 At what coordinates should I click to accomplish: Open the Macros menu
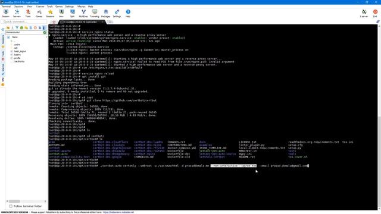[82, 7]
